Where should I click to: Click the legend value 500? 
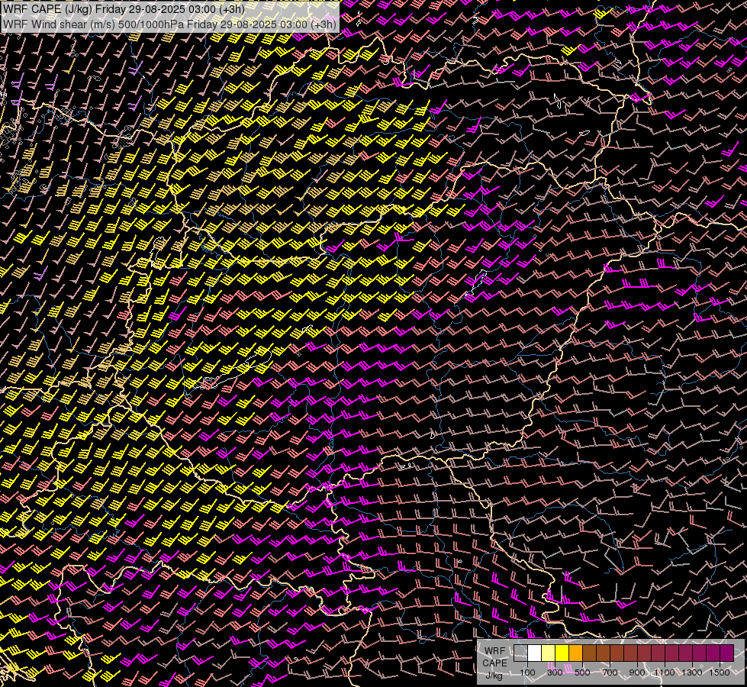(x=582, y=672)
